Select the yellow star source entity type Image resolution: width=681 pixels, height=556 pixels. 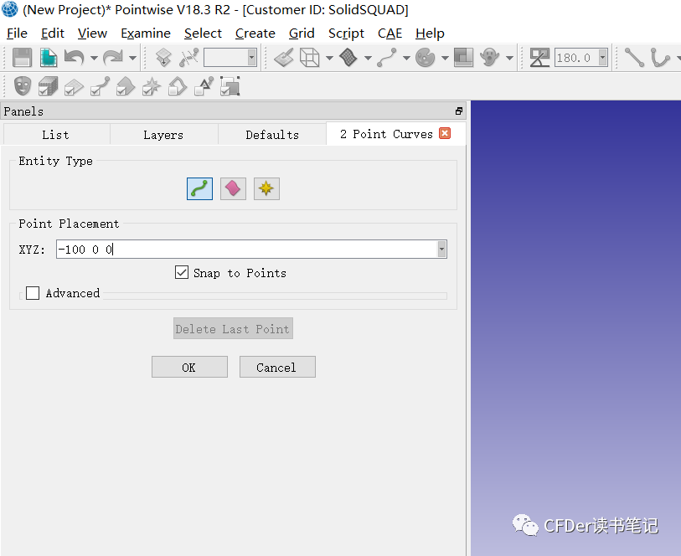point(266,188)
